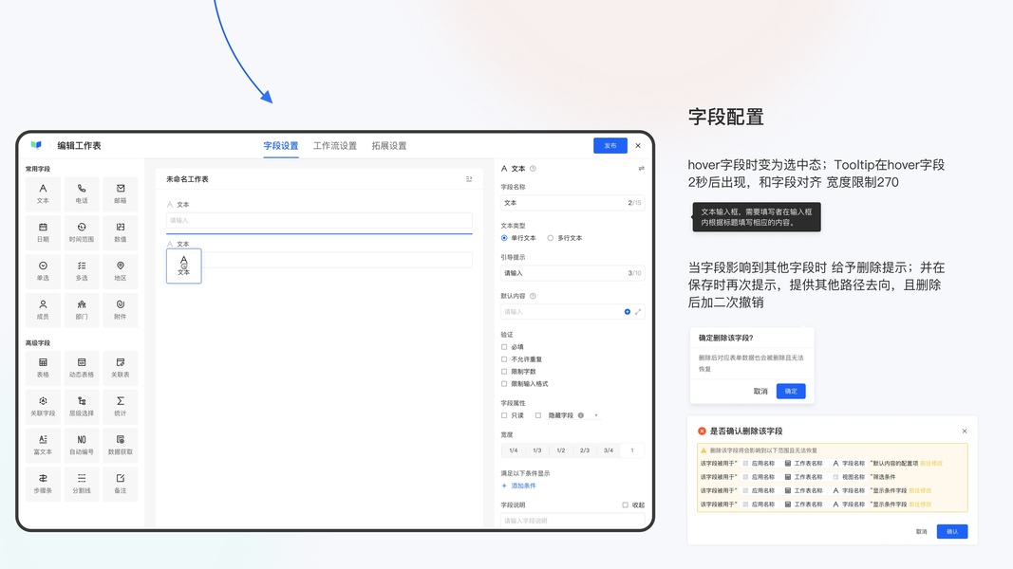Set field width to 2/3
This screenshot has width=1013, height=569.
pos(585,450)
